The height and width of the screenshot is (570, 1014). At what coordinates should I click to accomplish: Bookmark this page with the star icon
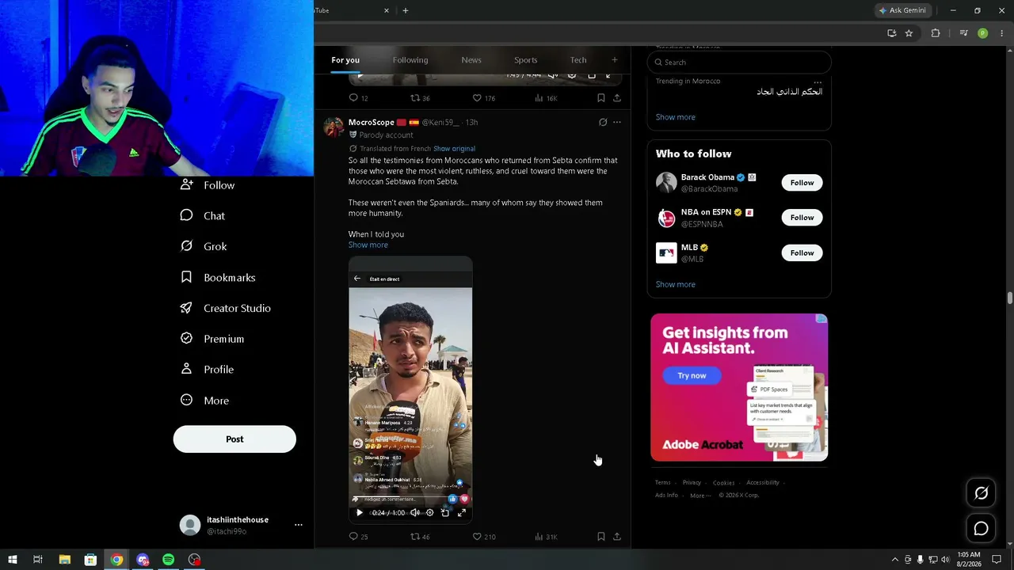click(x=909, y=33)
